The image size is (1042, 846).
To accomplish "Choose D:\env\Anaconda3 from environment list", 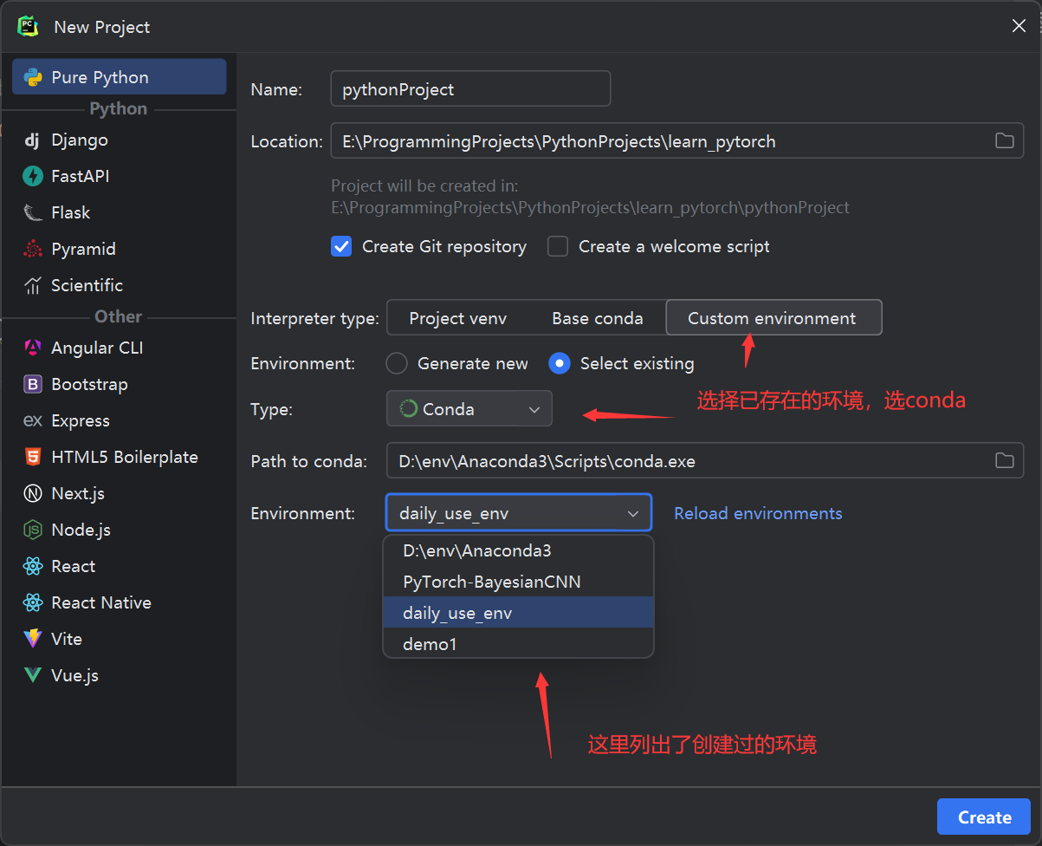I will (518, 550).
